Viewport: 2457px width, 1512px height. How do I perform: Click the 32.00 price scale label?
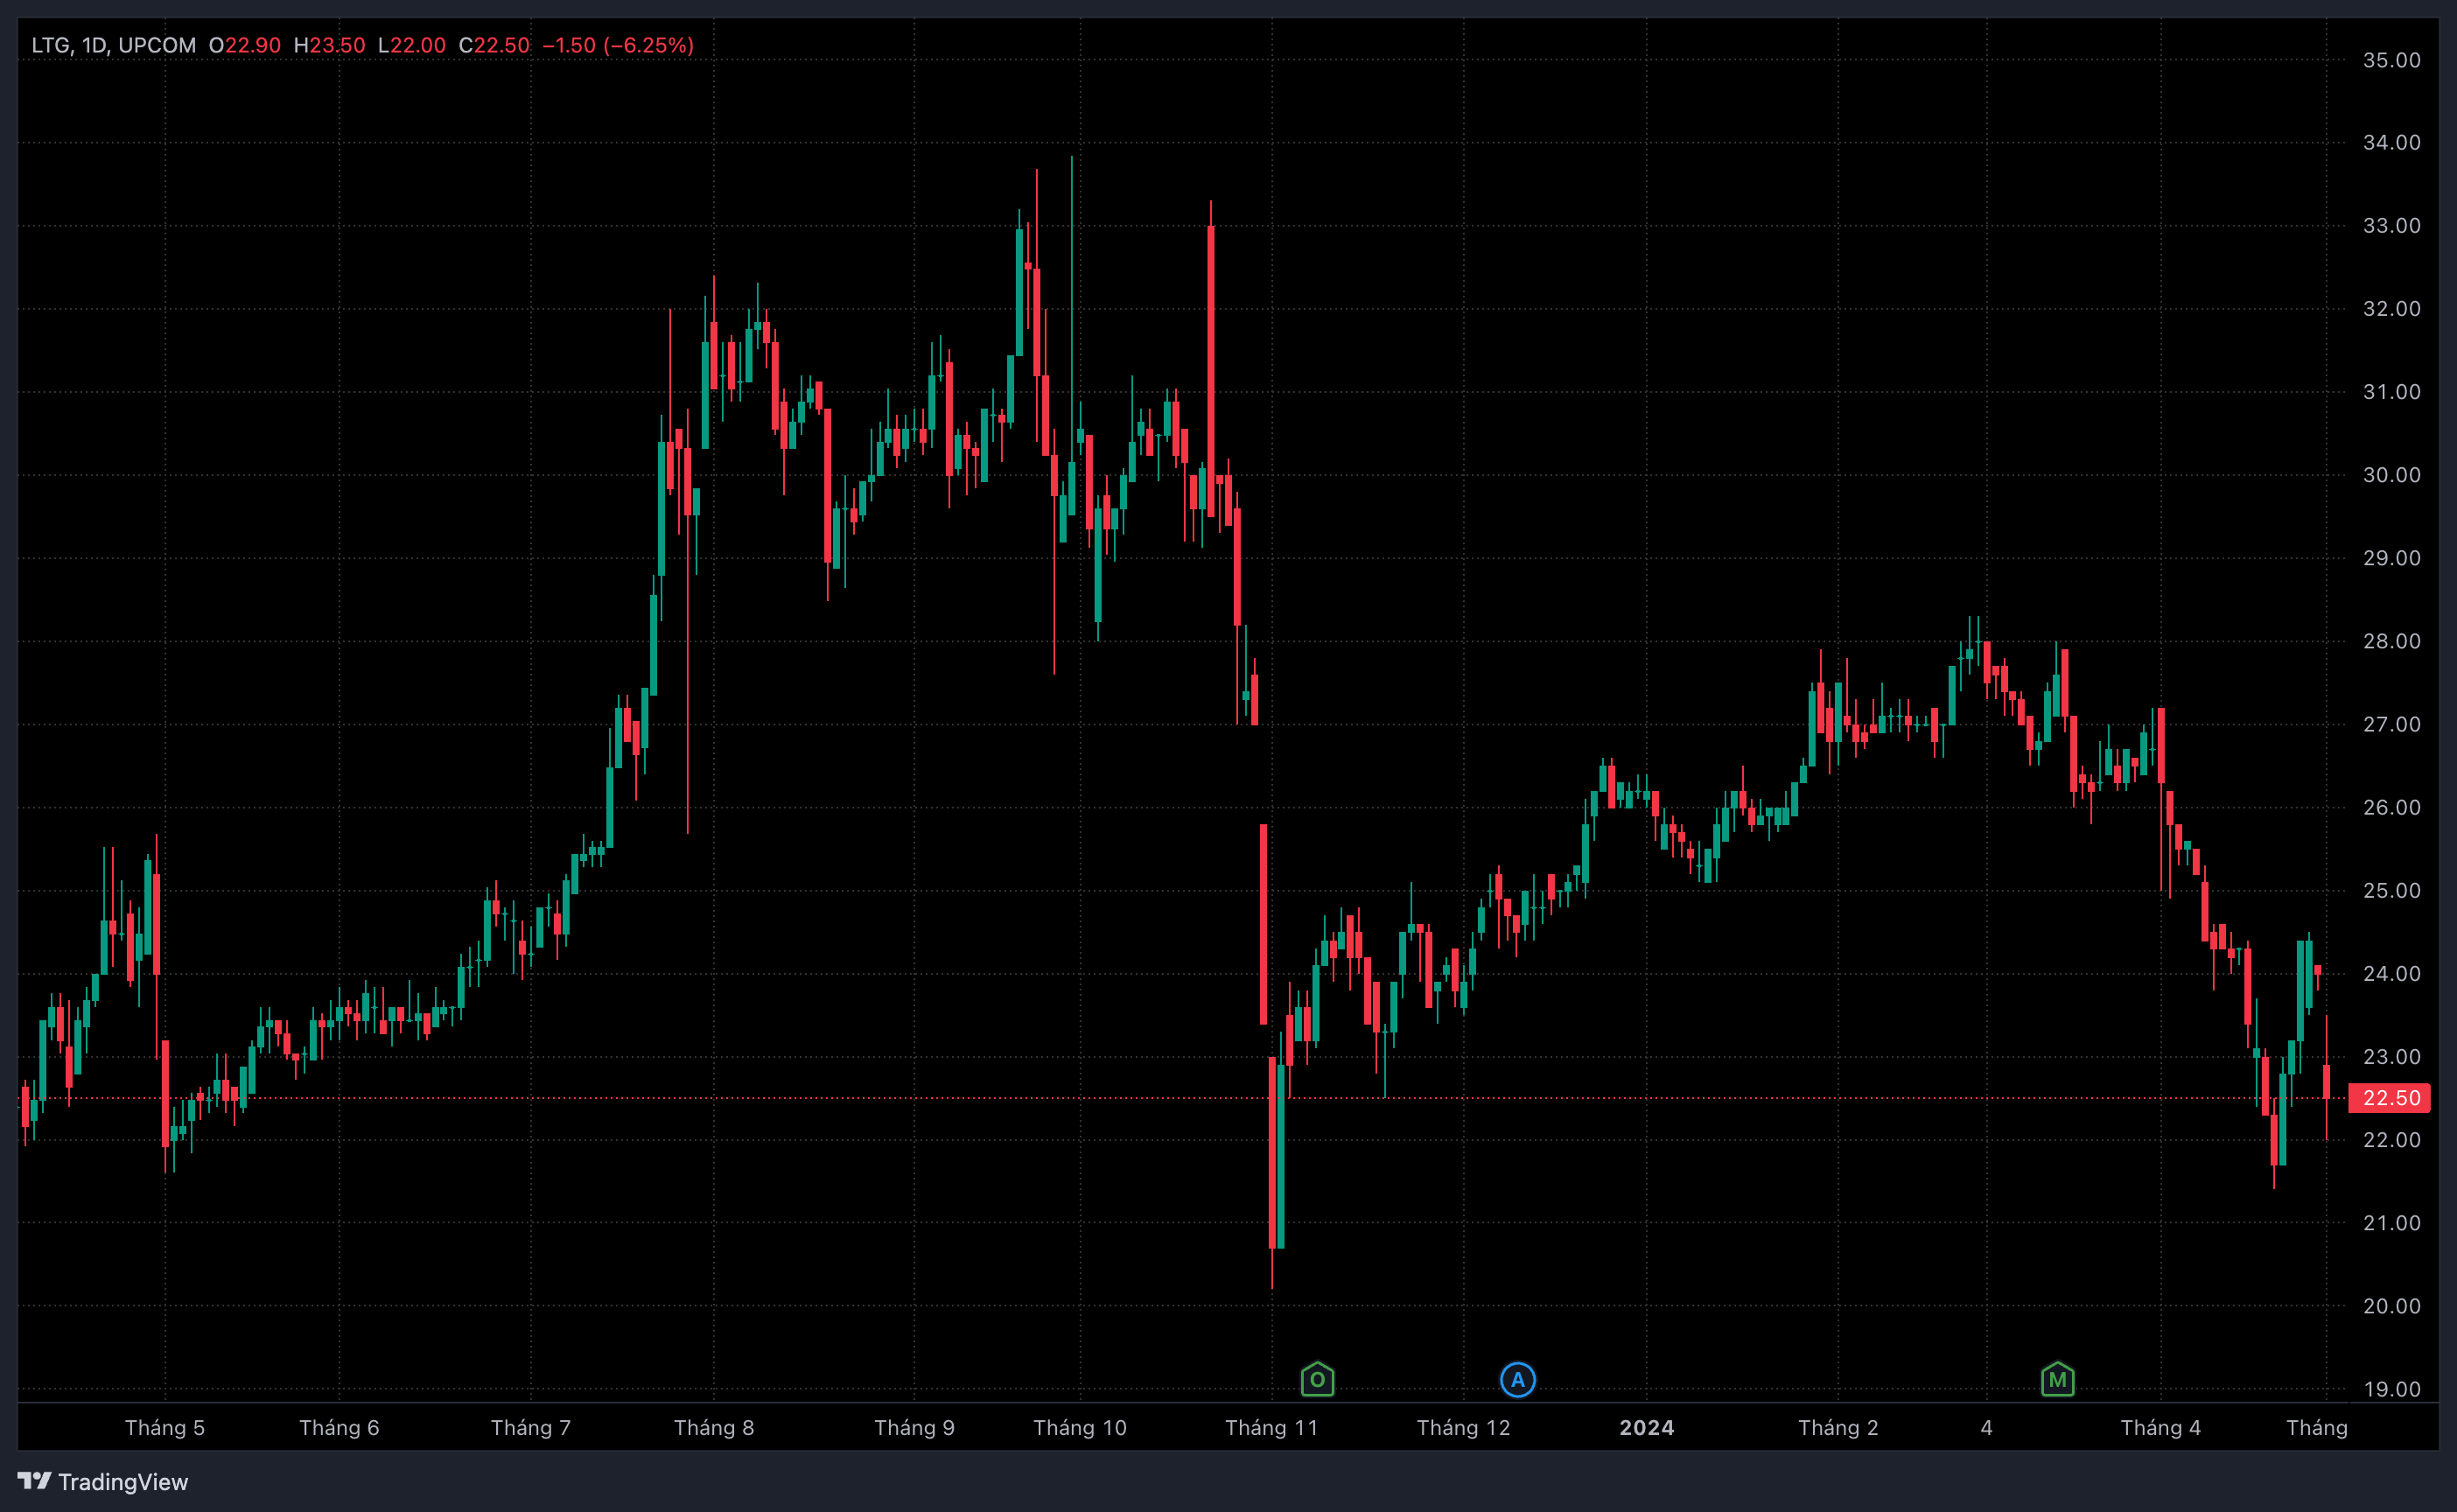[2391, 308]
